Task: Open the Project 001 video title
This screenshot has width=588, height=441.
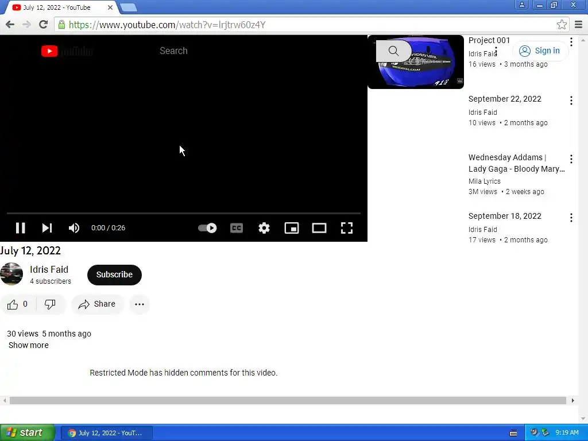Action: click(x=489, y=40)
